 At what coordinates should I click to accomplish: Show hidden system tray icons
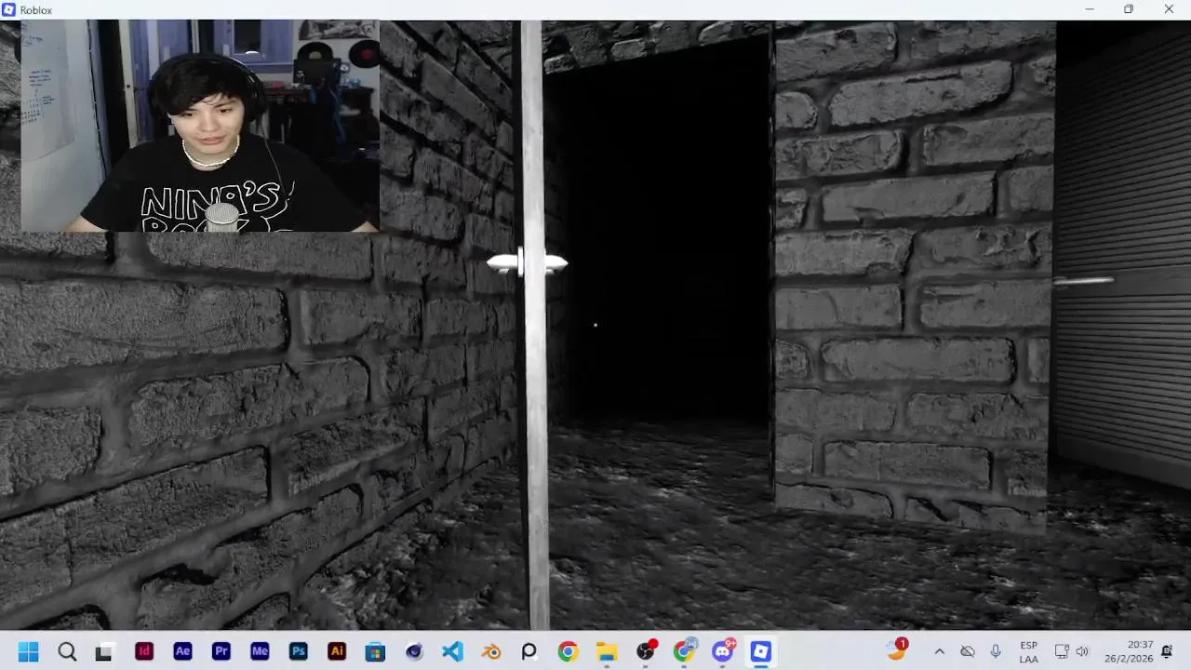[x=939, y=651]
